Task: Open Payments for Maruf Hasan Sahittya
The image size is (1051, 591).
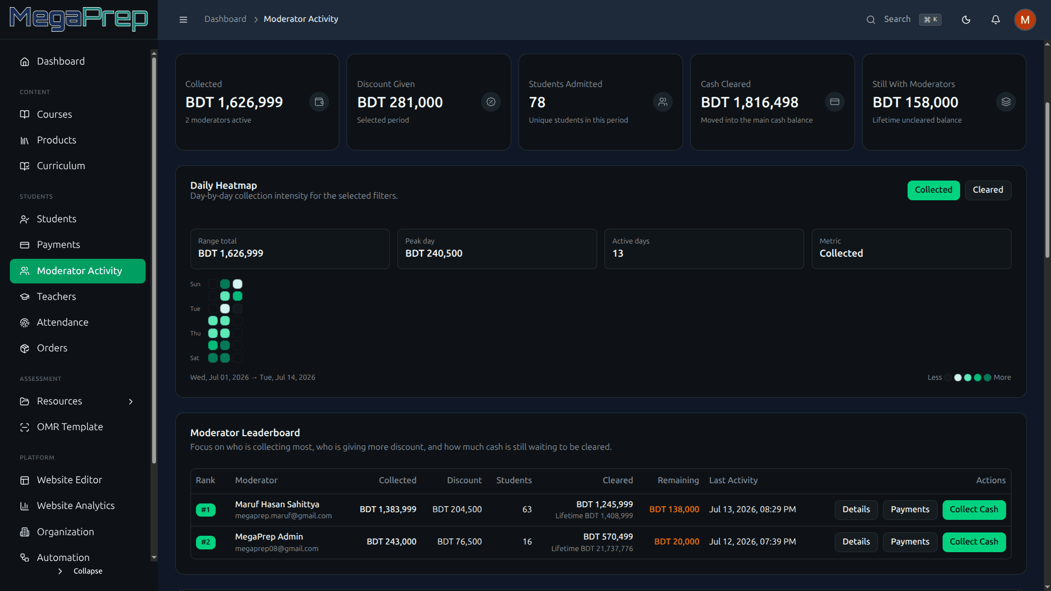Action: point(910,510)
